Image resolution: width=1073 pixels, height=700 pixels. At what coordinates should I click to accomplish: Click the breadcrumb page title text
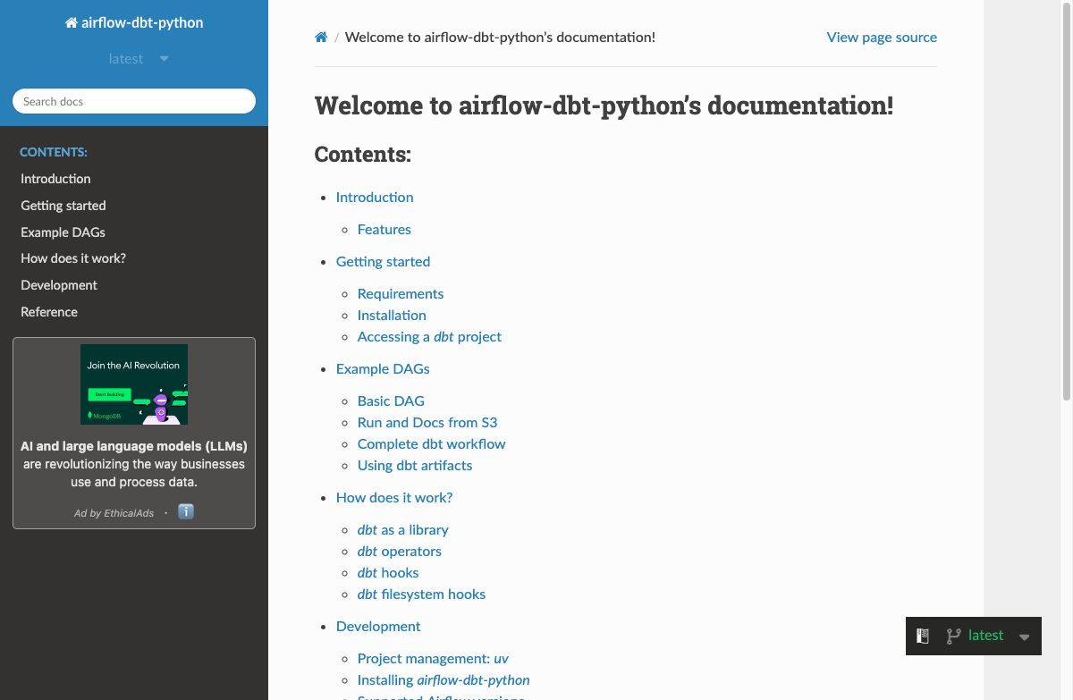pyautogui.click(x=500, y=38)
